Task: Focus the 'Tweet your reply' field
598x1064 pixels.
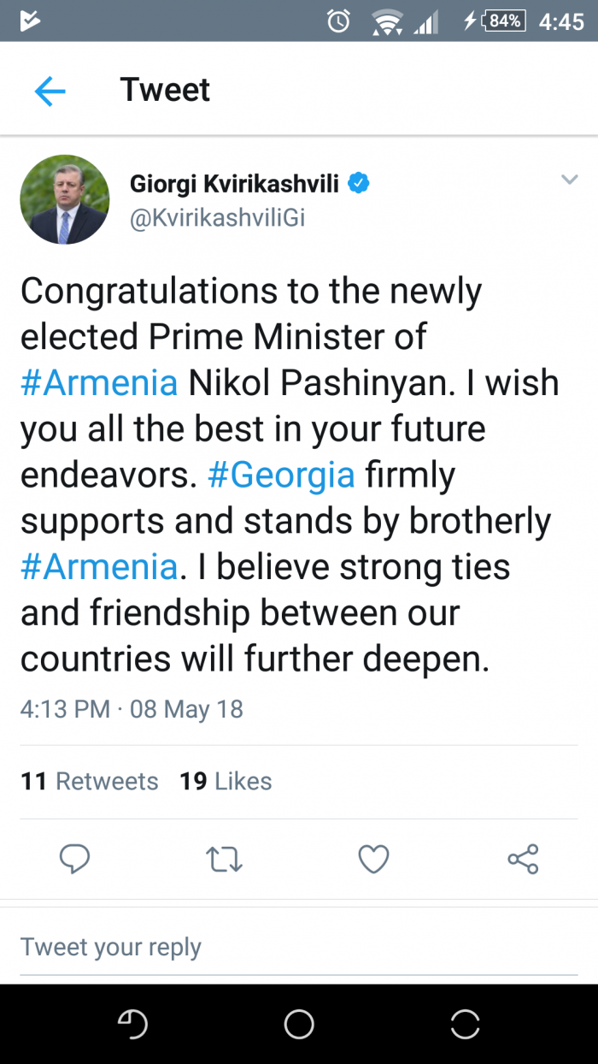Action: click(x=299, y=948)
